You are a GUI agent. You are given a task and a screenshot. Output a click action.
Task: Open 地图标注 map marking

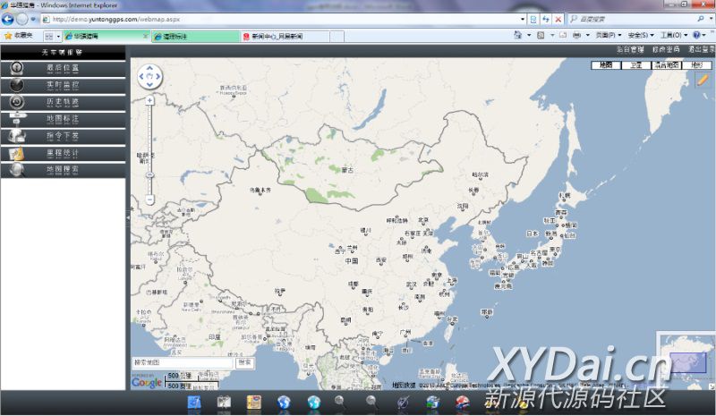click(x=63, y=120)
